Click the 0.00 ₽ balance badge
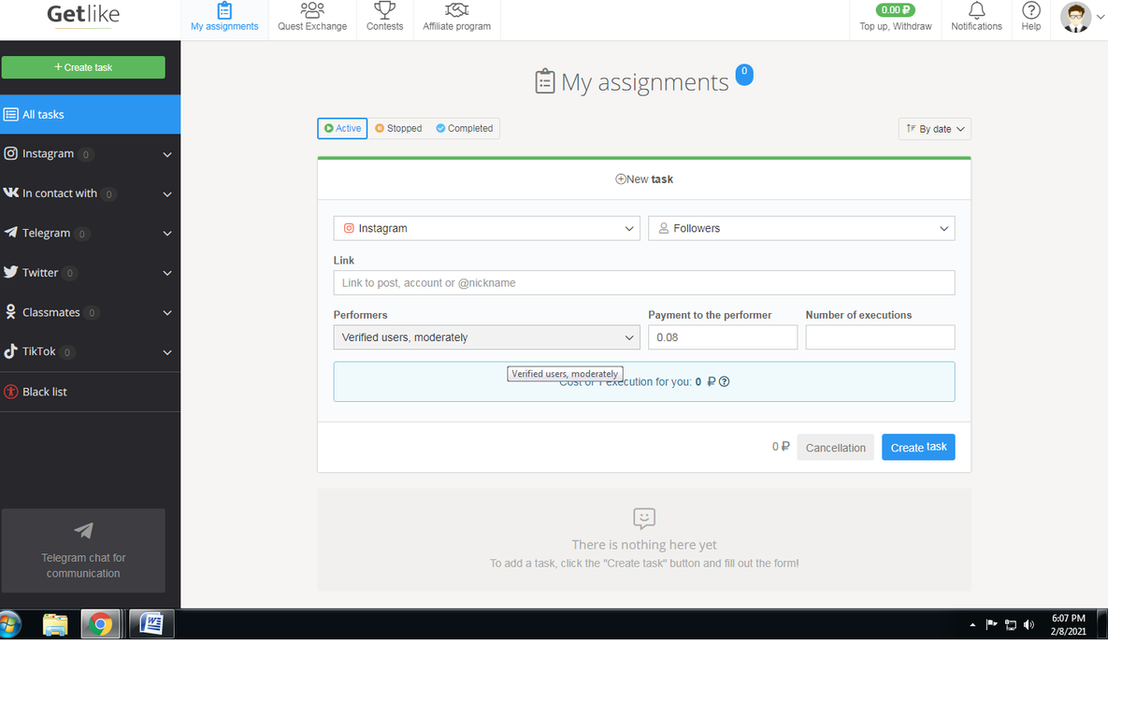 pyautogui.click(x=895, y=10)
